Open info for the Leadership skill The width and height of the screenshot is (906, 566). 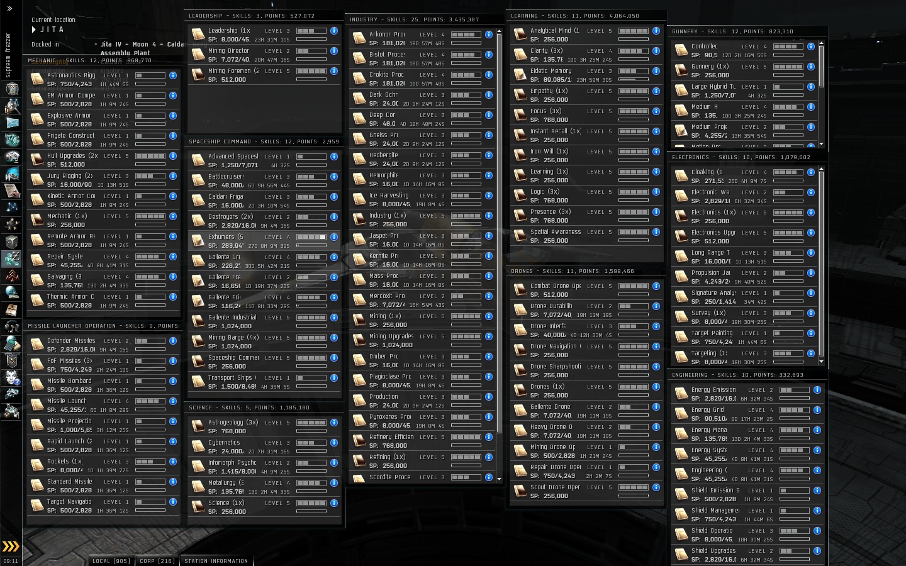[334, 31]
